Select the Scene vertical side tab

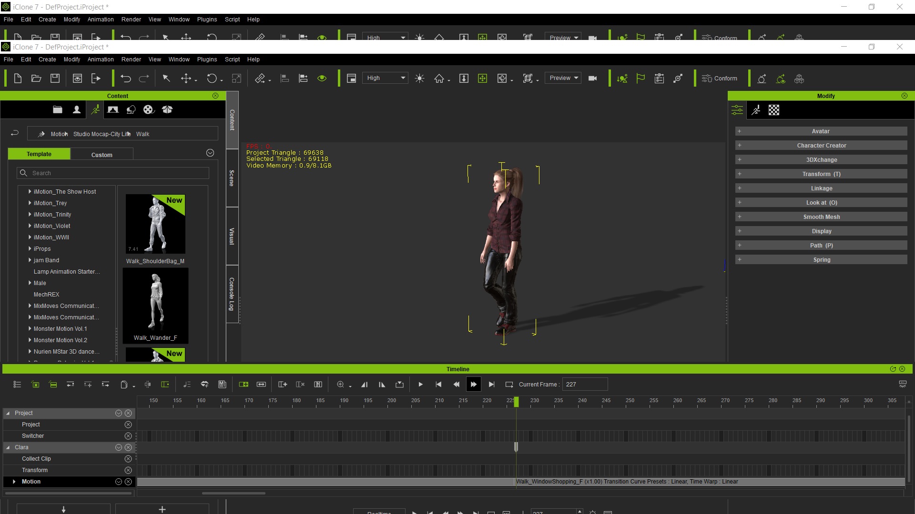pyautogui.click(x=232, y=178)
